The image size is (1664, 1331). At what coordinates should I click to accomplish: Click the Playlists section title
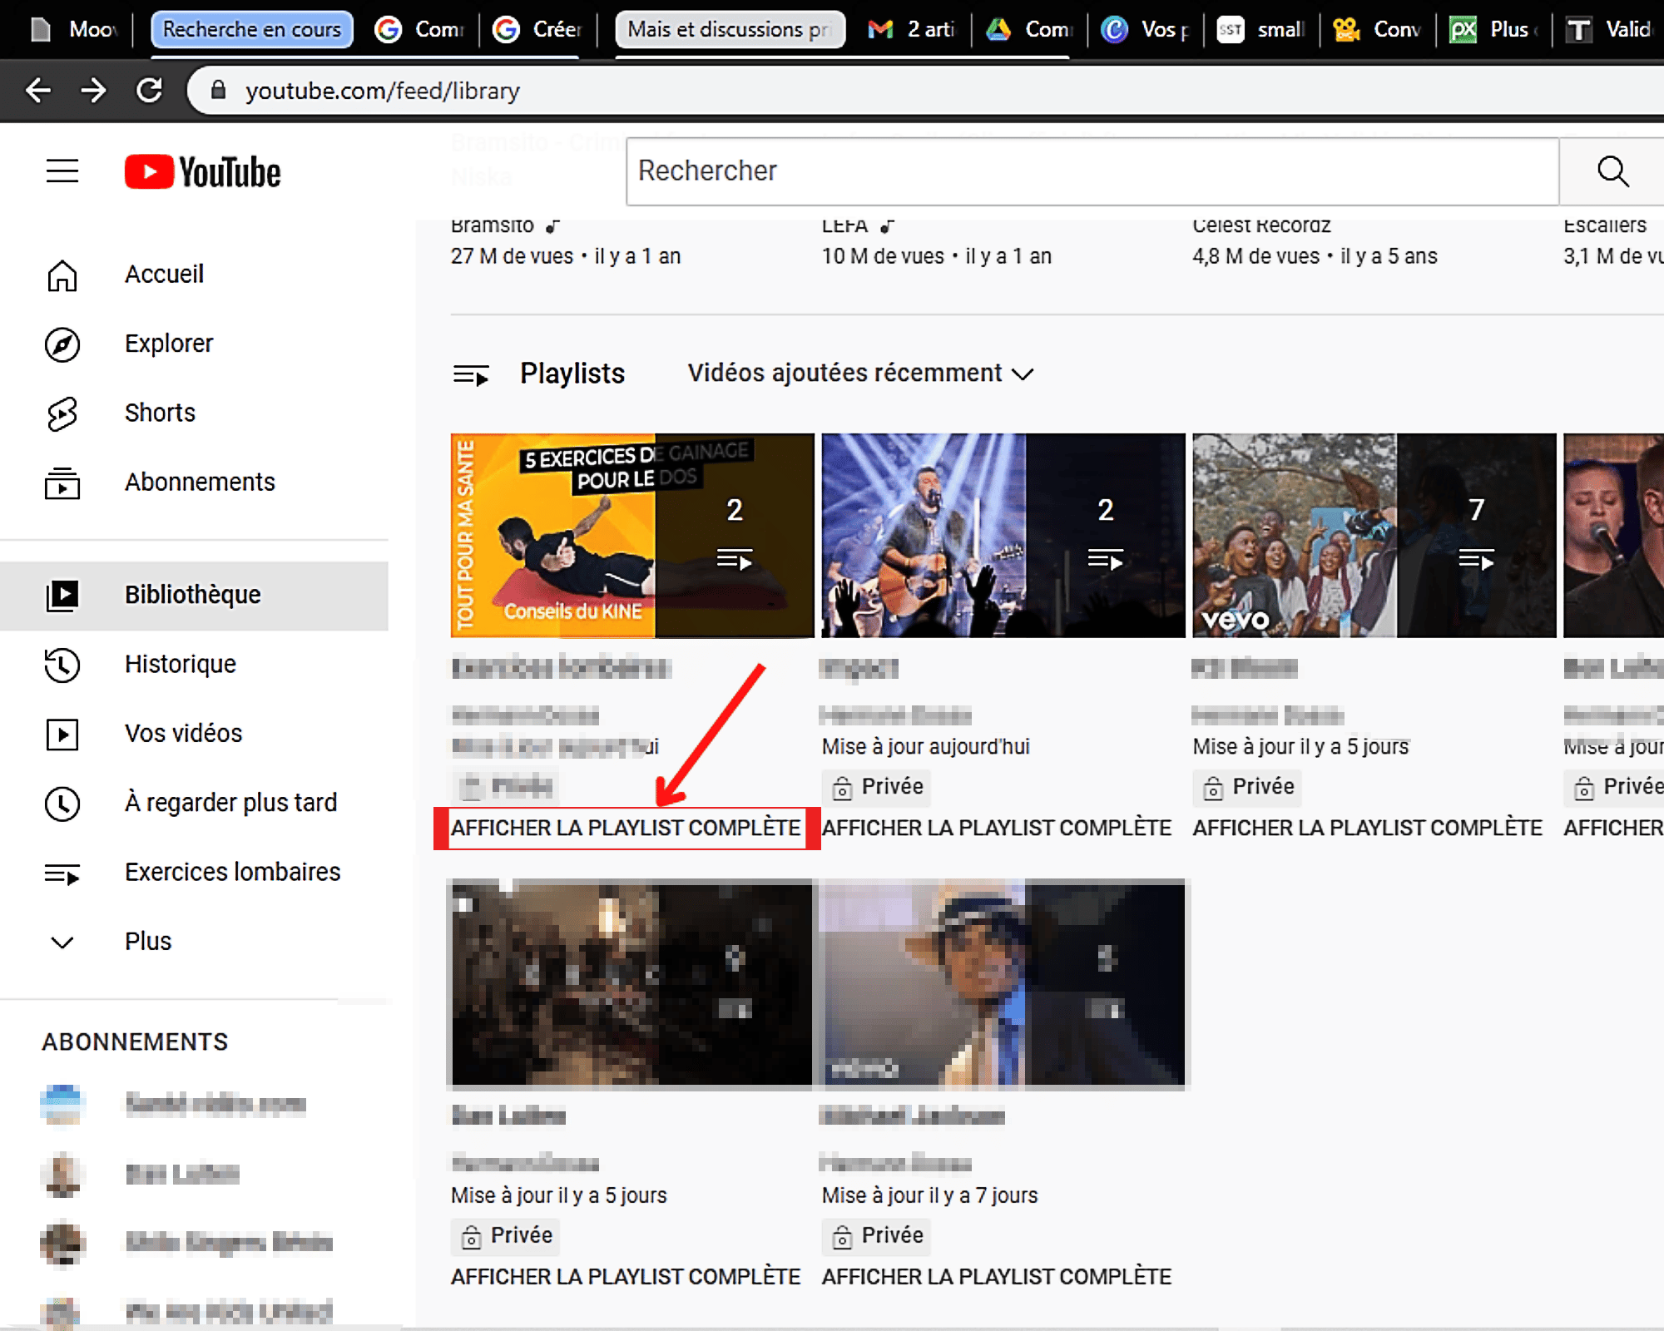coord(572,374)
